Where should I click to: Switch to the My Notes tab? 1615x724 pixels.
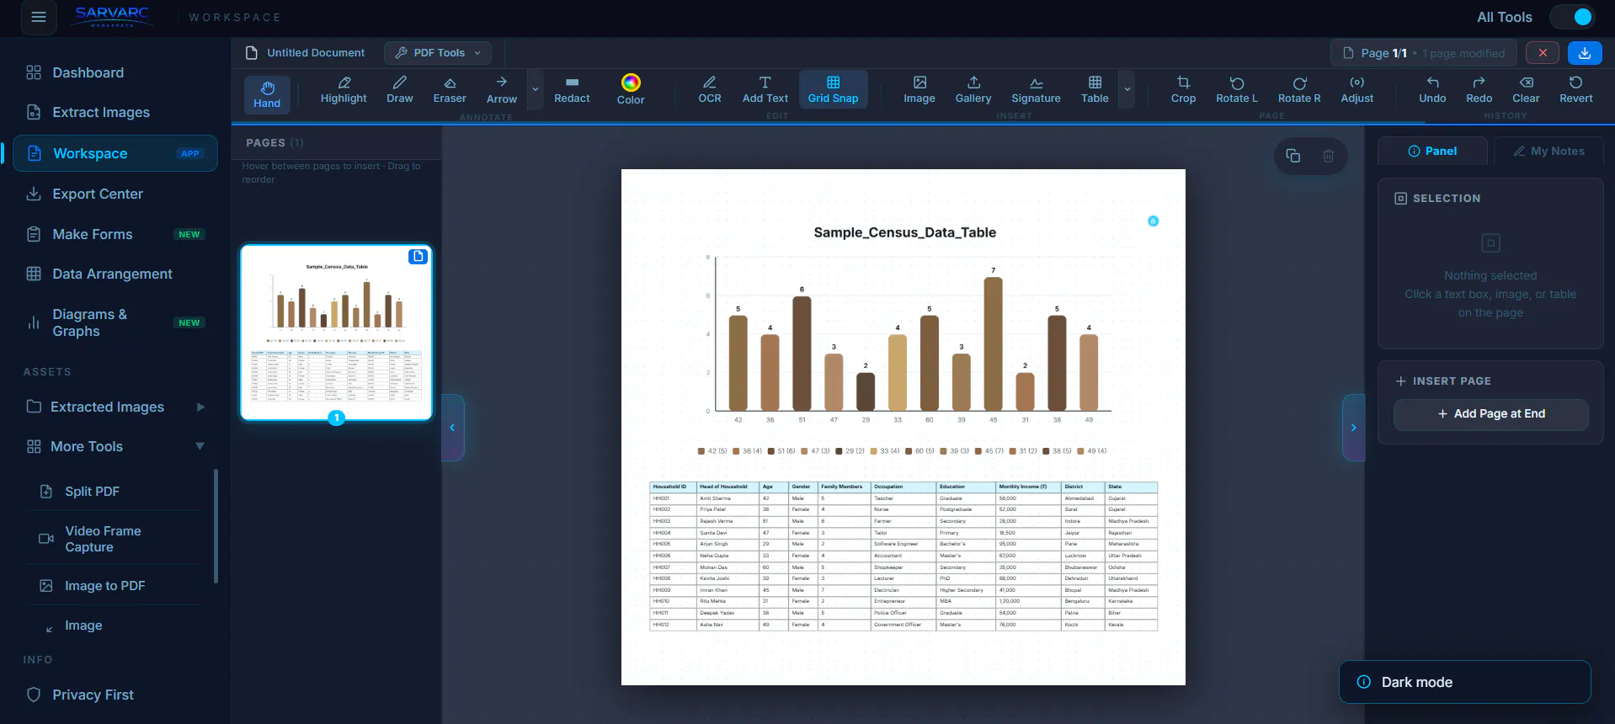pyautogui.click(x=1548, y=152)
